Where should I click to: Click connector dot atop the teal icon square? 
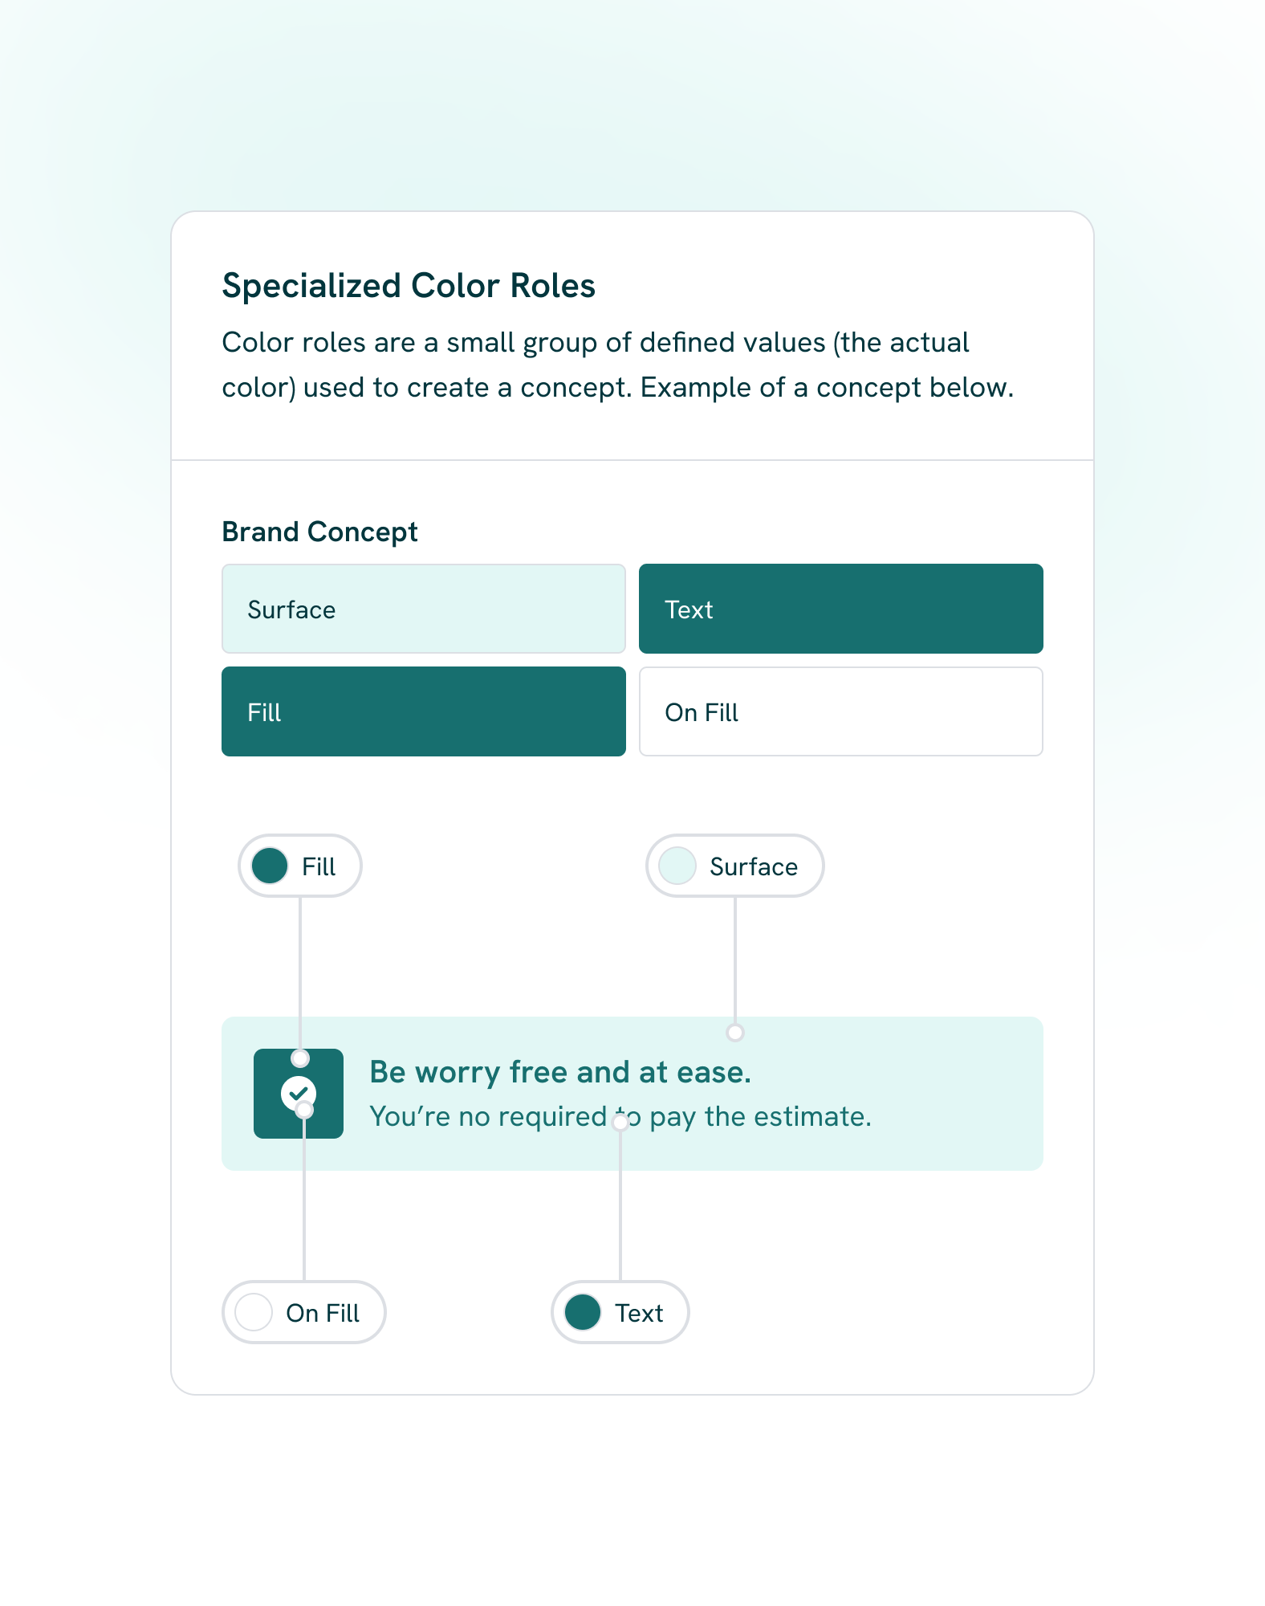tap(300, 1058)
